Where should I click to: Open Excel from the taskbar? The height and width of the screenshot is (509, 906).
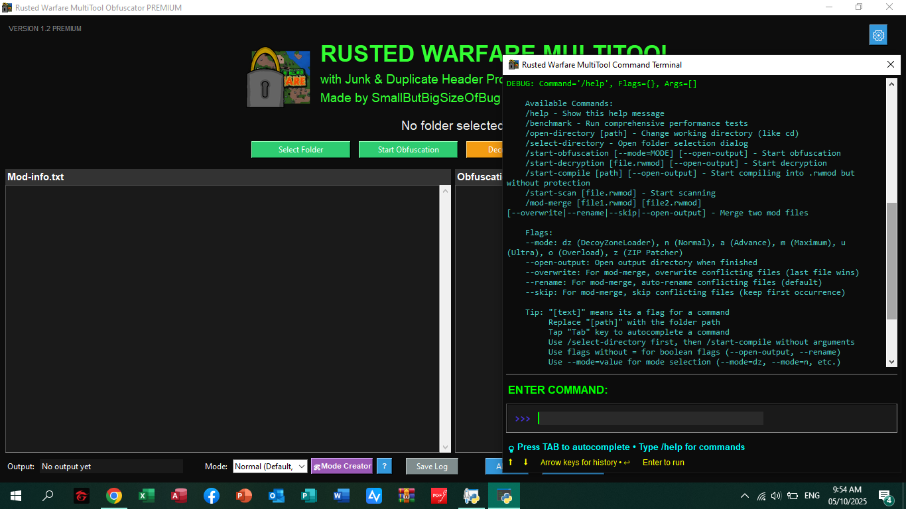(x=147, y=495)
